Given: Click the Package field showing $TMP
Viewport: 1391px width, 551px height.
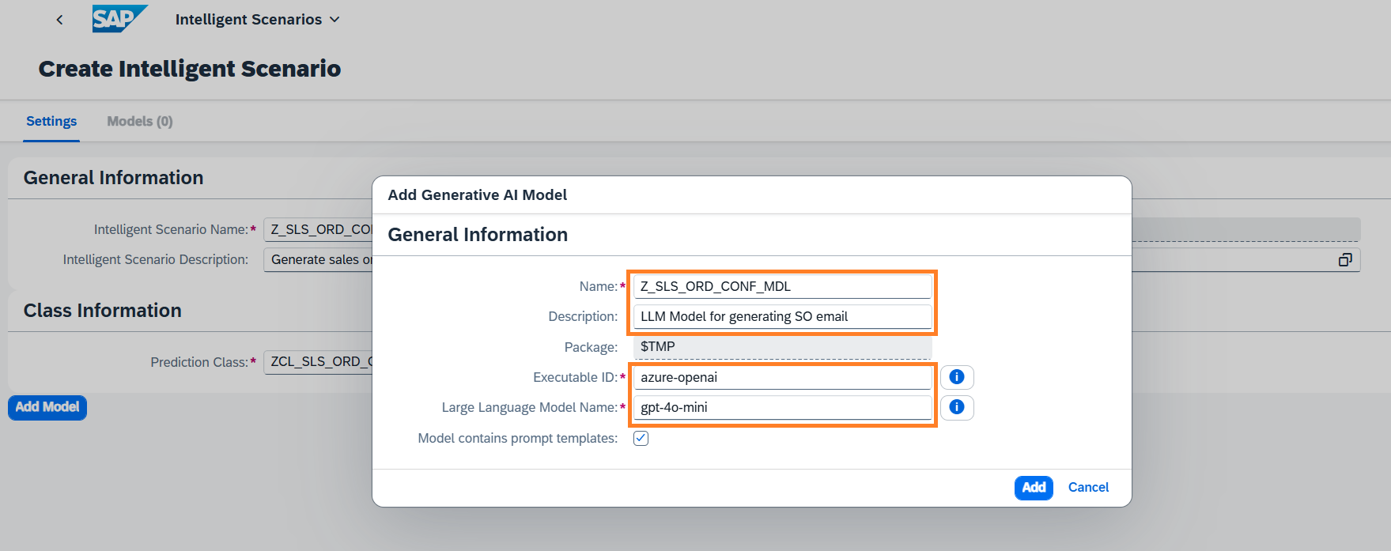Looking at the screenshot, I should pyautogui.click(x=781, y=347).
